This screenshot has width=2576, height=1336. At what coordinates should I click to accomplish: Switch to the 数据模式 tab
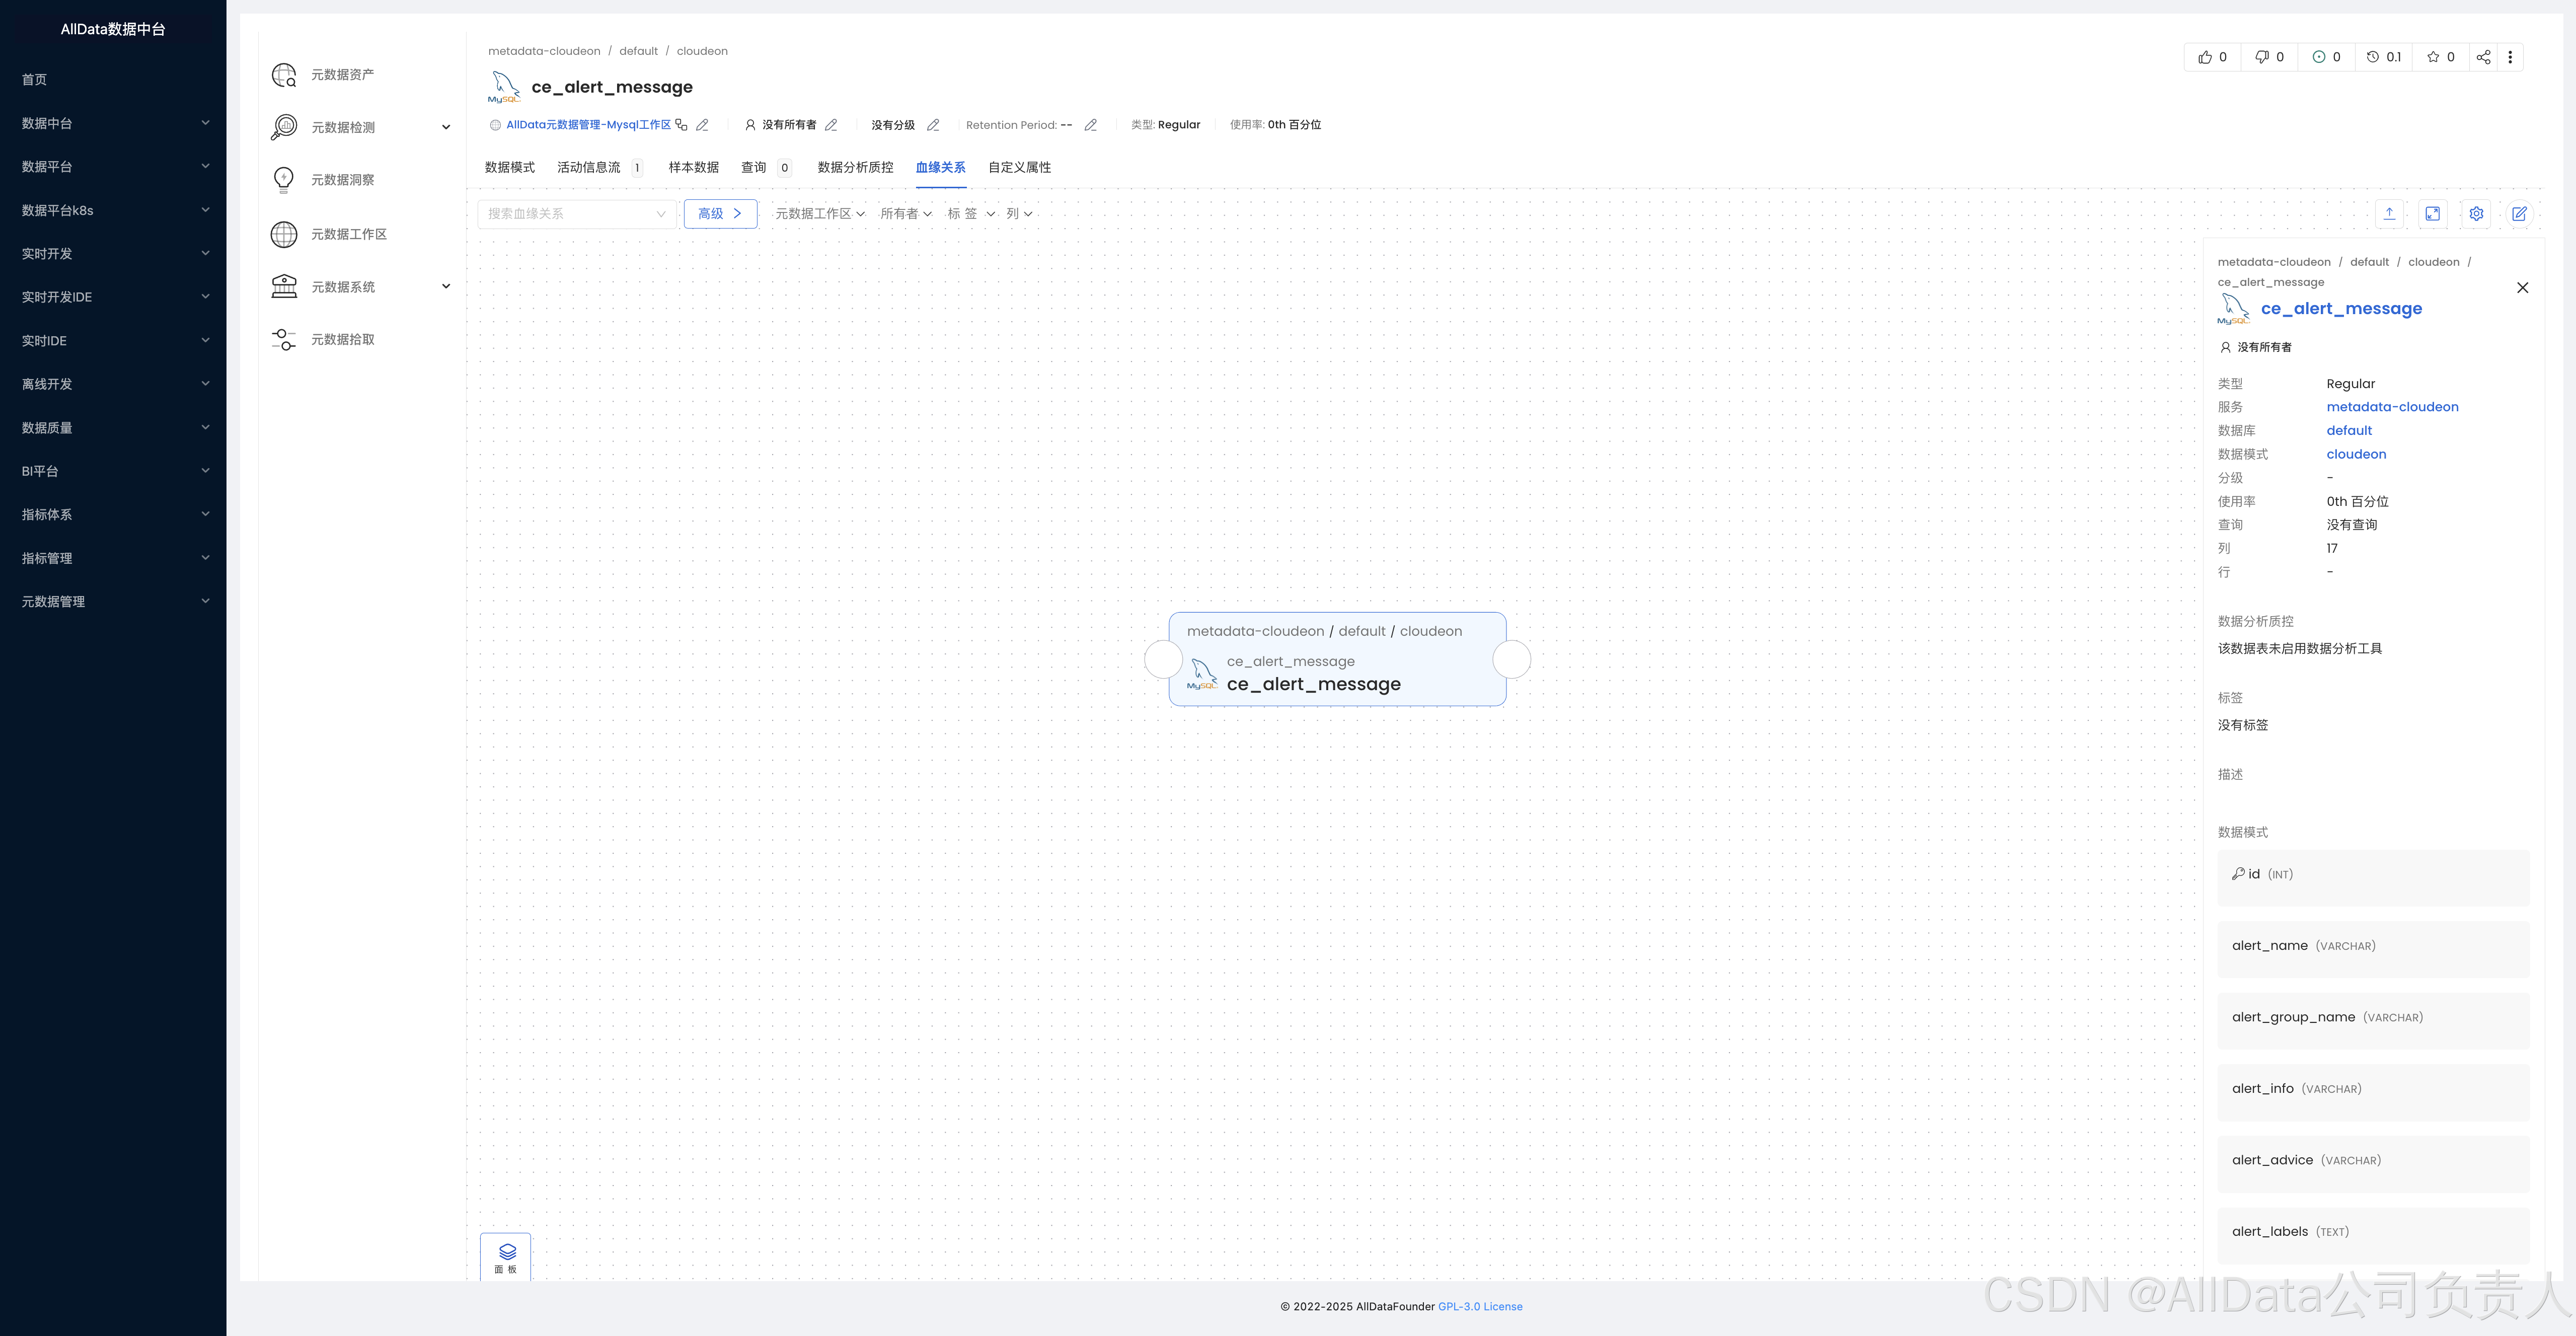[509, 167]
